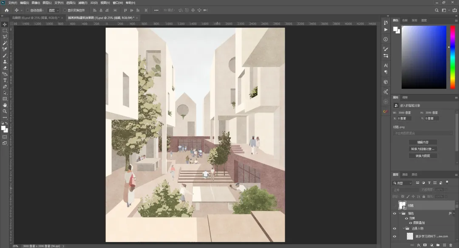Check the 显示变换控件 checkbox
The height and width of the screenshot is (248, 459).
coord(65,10)
